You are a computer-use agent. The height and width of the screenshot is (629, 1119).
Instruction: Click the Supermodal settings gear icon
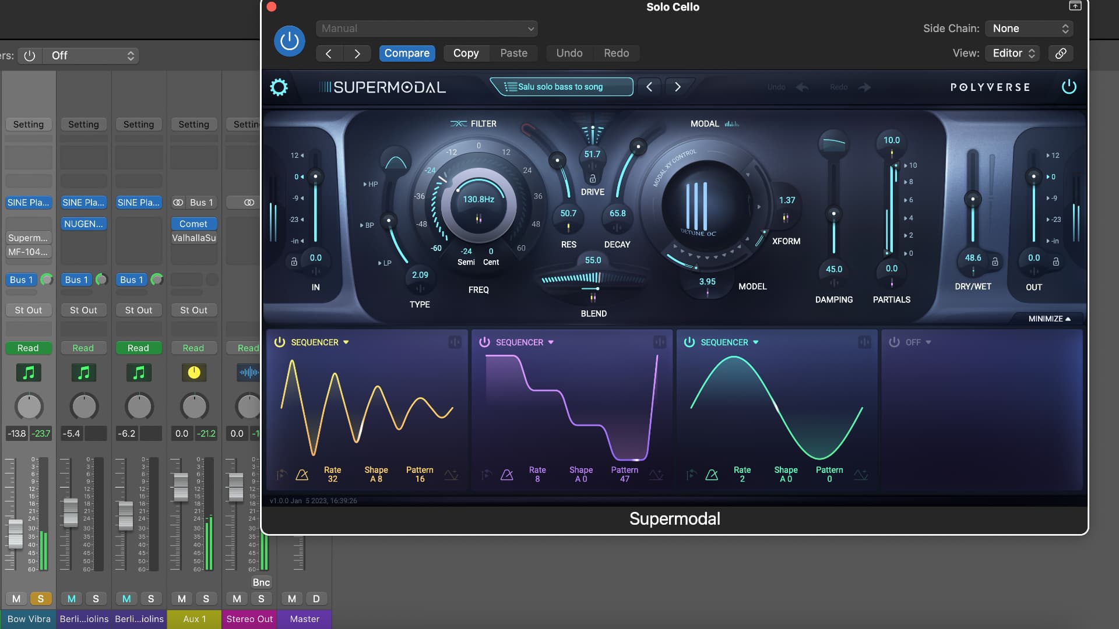point(279,87)
